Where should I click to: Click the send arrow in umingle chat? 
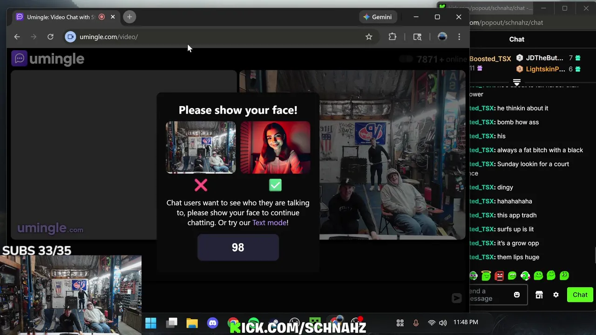(x=456, y=298)
